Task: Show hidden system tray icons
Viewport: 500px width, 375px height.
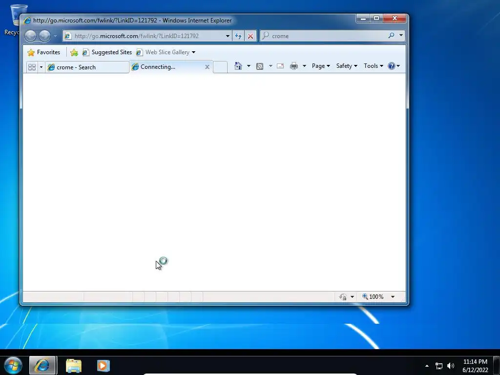Action: pyautogui.click(x=427, y=366)
